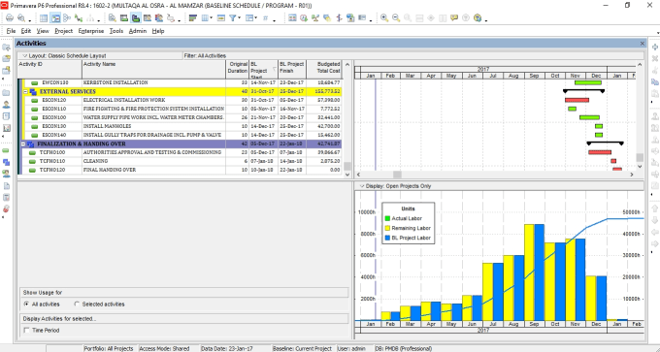Image resolution: width=660 pixels, height=352 pixels.
Task: Click the Level Resources icon
Action: 315,18
